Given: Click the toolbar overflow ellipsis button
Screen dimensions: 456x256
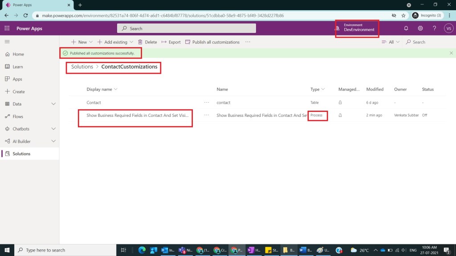Looking at the screenshot, I should pyautogui.click(x=248, y=42).
